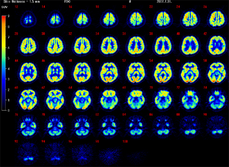The image size is (229, 167).
Task: Click the axial slice numbered 52
Action: point(136,72)
